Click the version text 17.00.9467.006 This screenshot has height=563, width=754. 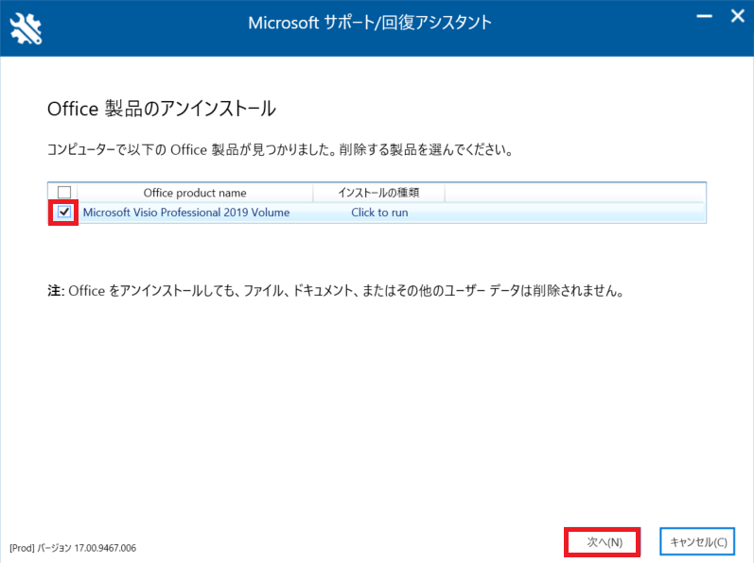click(105, 548)
